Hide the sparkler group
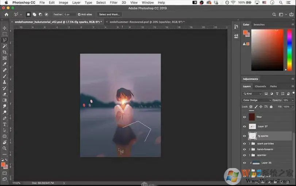 [244, 155]
